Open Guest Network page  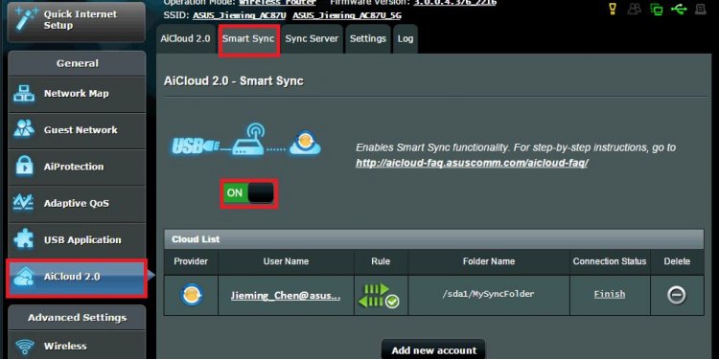tap(77, 130)
